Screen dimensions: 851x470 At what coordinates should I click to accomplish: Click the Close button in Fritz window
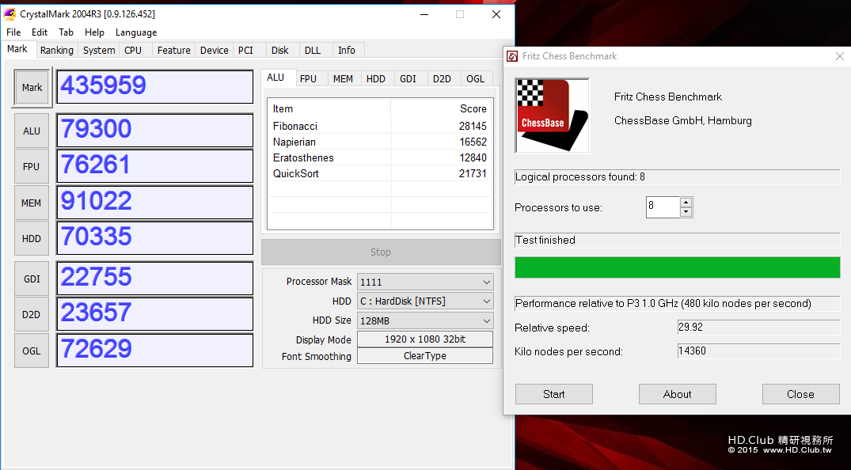coord(800,394)
